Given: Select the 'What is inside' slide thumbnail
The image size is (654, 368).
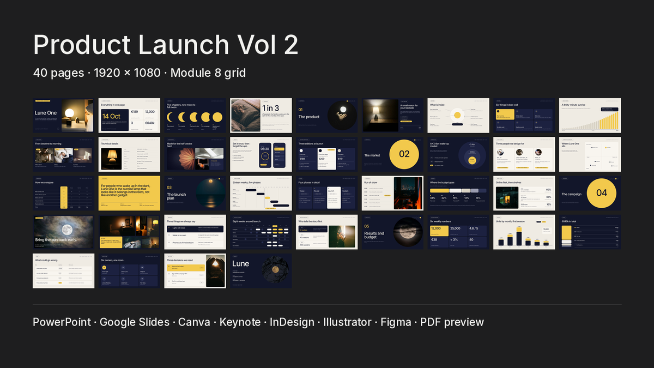Looking at the screenshot, I should (458, 116).
